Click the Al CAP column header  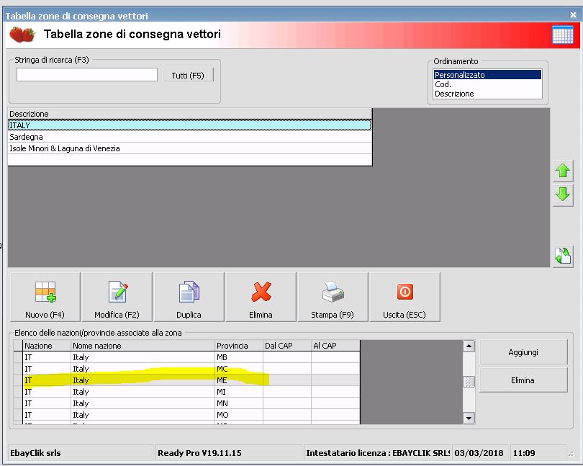click(335, 346)
